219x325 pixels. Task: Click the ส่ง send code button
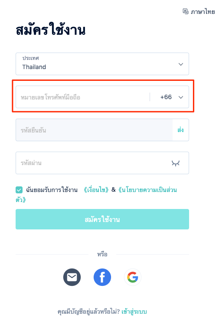point(180,130)
